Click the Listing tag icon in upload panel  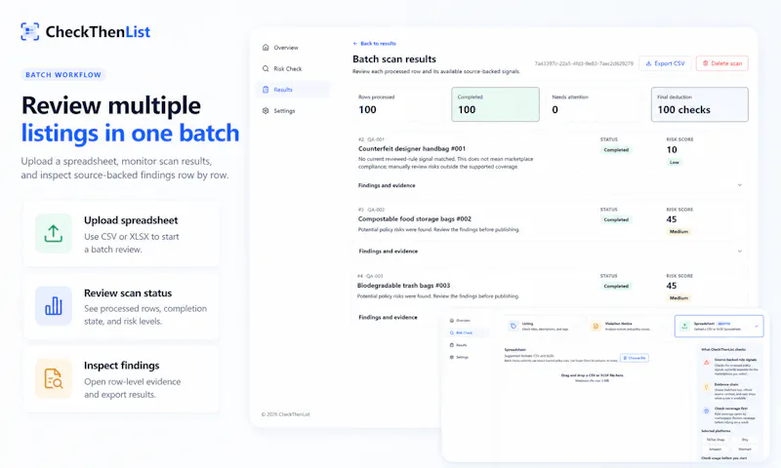[x=514, y=327]
